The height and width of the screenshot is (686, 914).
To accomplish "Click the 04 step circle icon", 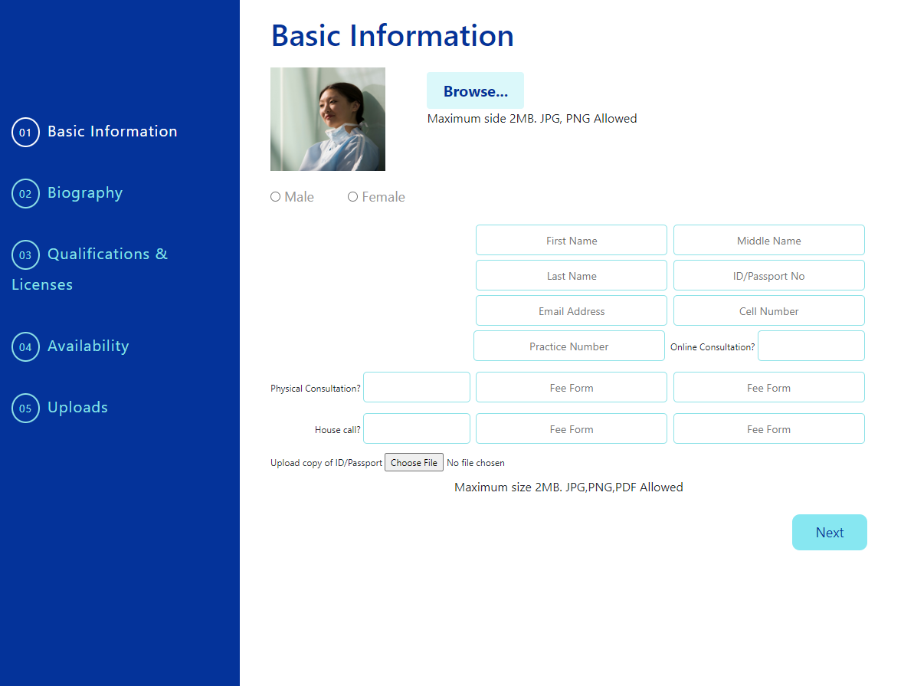I will tap(25, 347).
